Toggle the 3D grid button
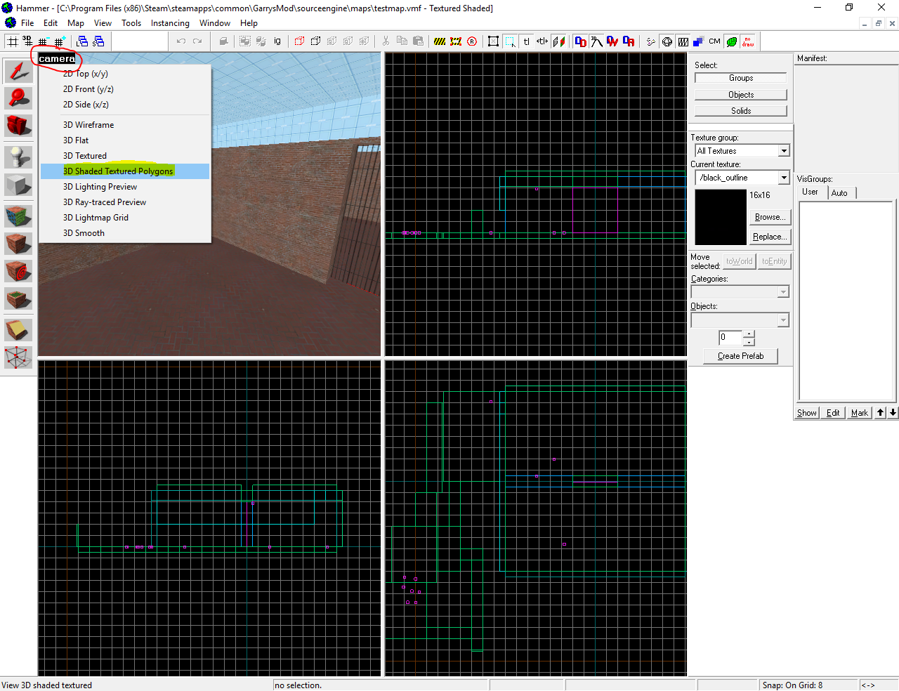Image resolution: width=899 pixels, height=691 pixels. pyautogui.click(x=27, y=41)
